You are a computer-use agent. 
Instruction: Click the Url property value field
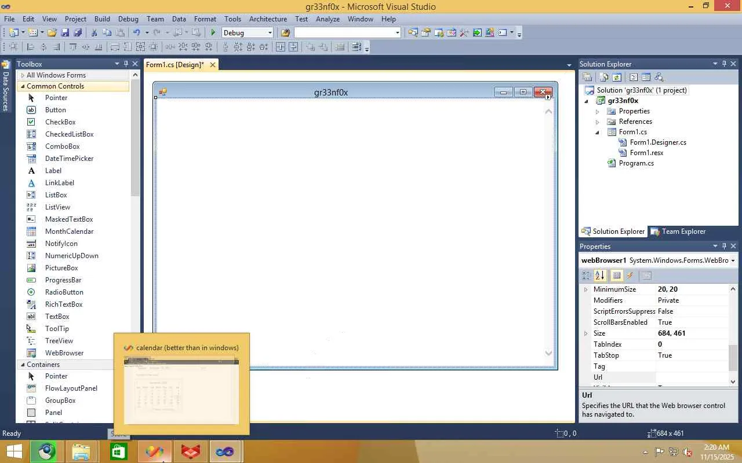click(x=692, y=377)
